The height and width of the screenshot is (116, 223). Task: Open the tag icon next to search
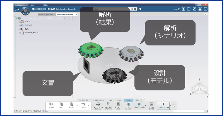click(140, 9)
